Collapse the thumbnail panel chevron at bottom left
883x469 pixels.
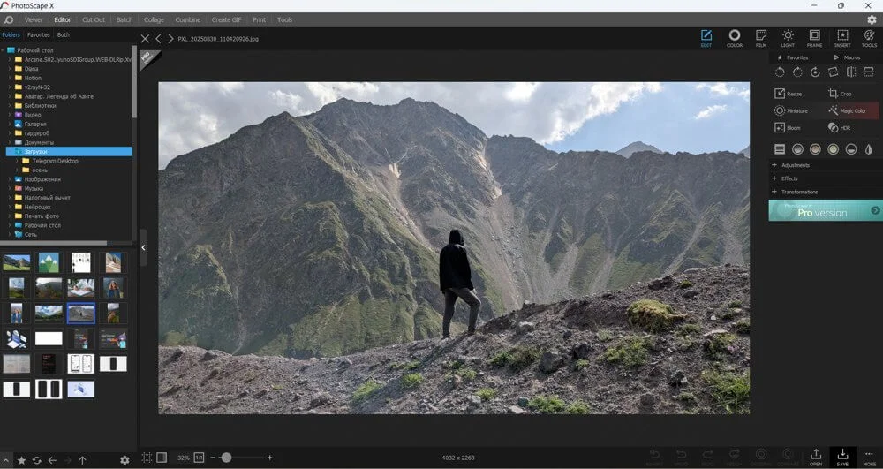tap(5, 460)
